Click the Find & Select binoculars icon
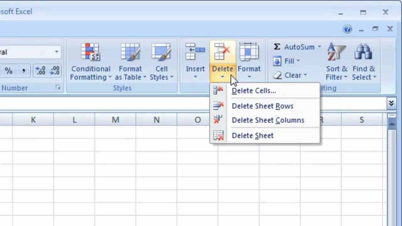The width and height of the screenshot is (402, 226). point(363,52)
